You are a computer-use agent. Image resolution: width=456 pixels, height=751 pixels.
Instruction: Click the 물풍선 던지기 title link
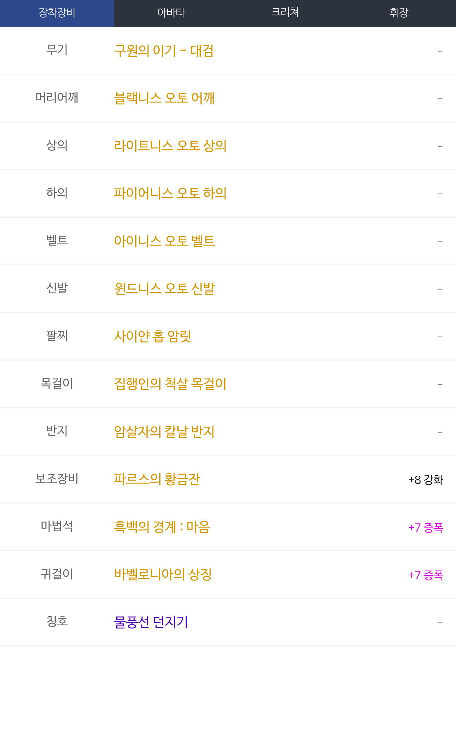[x=151, y=622]
